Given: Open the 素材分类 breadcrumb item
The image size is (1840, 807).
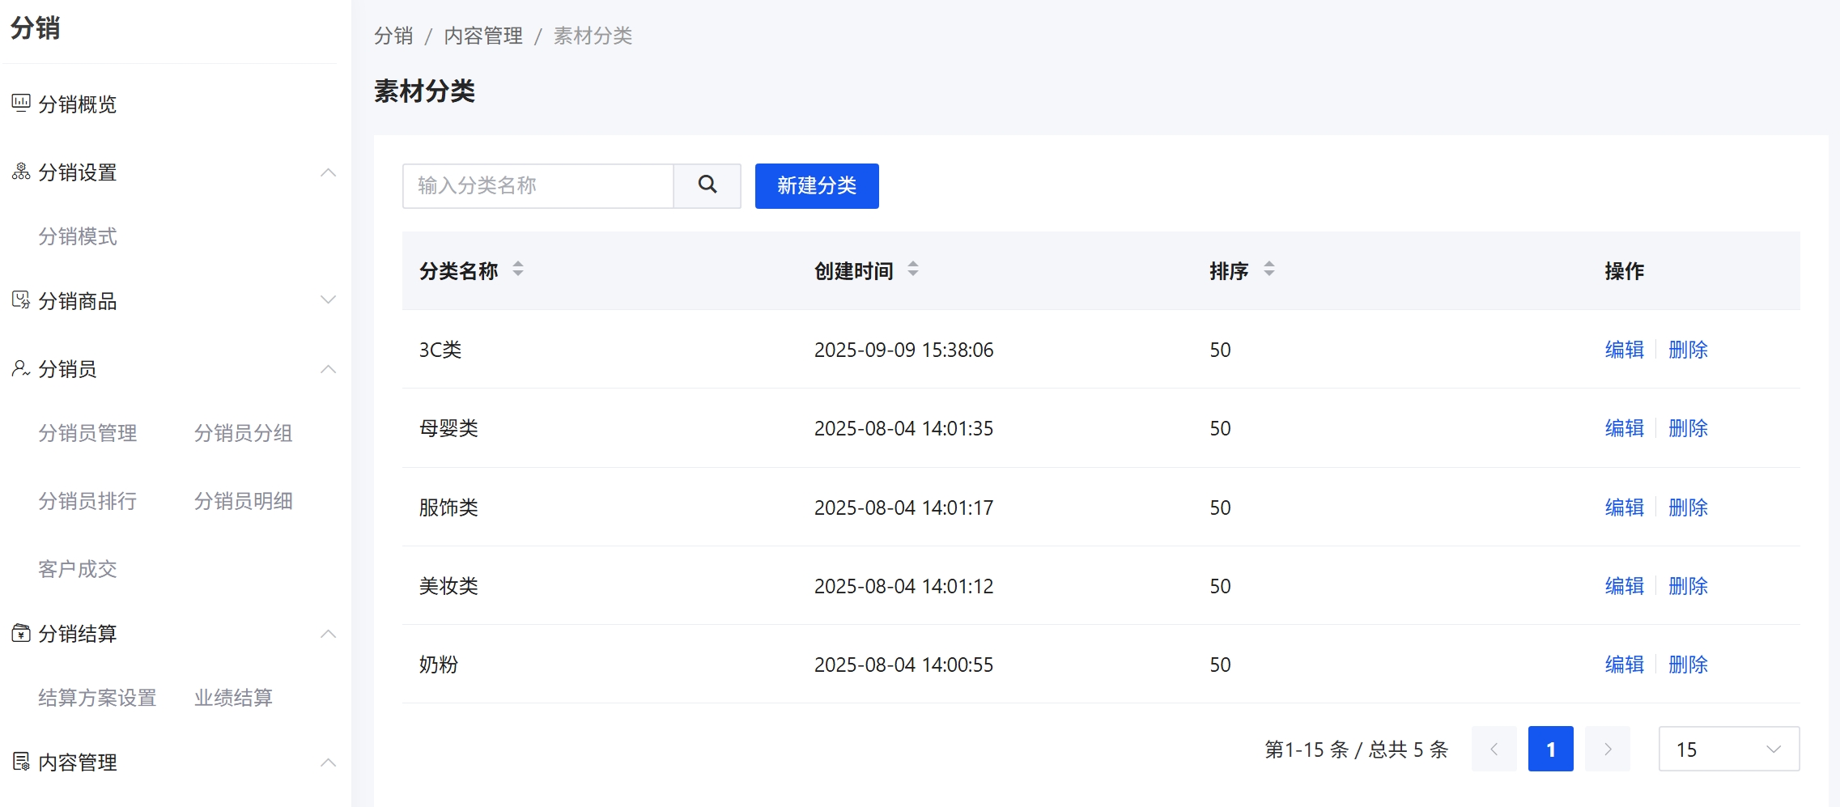Looking at the screenshot, I should click(592, 36).
